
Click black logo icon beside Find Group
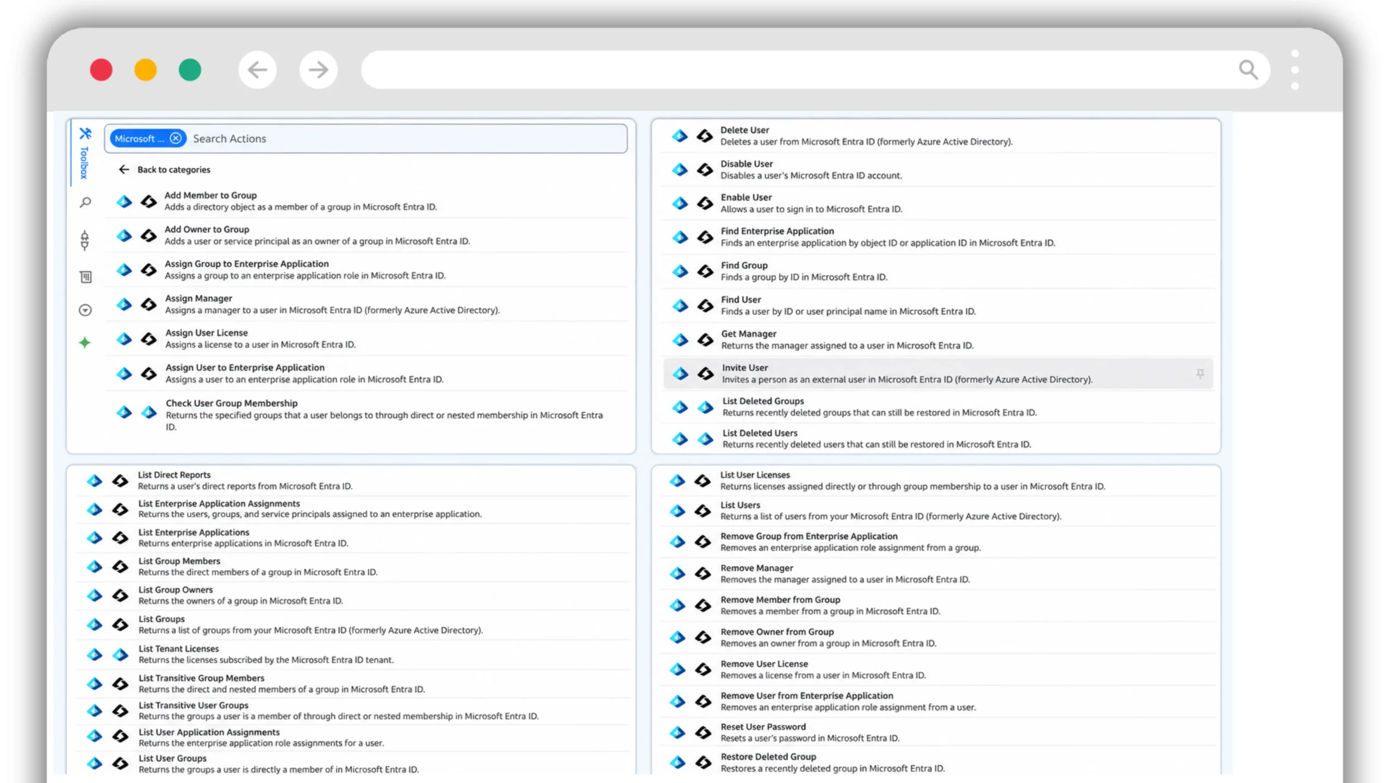click(x=705, y=271)
